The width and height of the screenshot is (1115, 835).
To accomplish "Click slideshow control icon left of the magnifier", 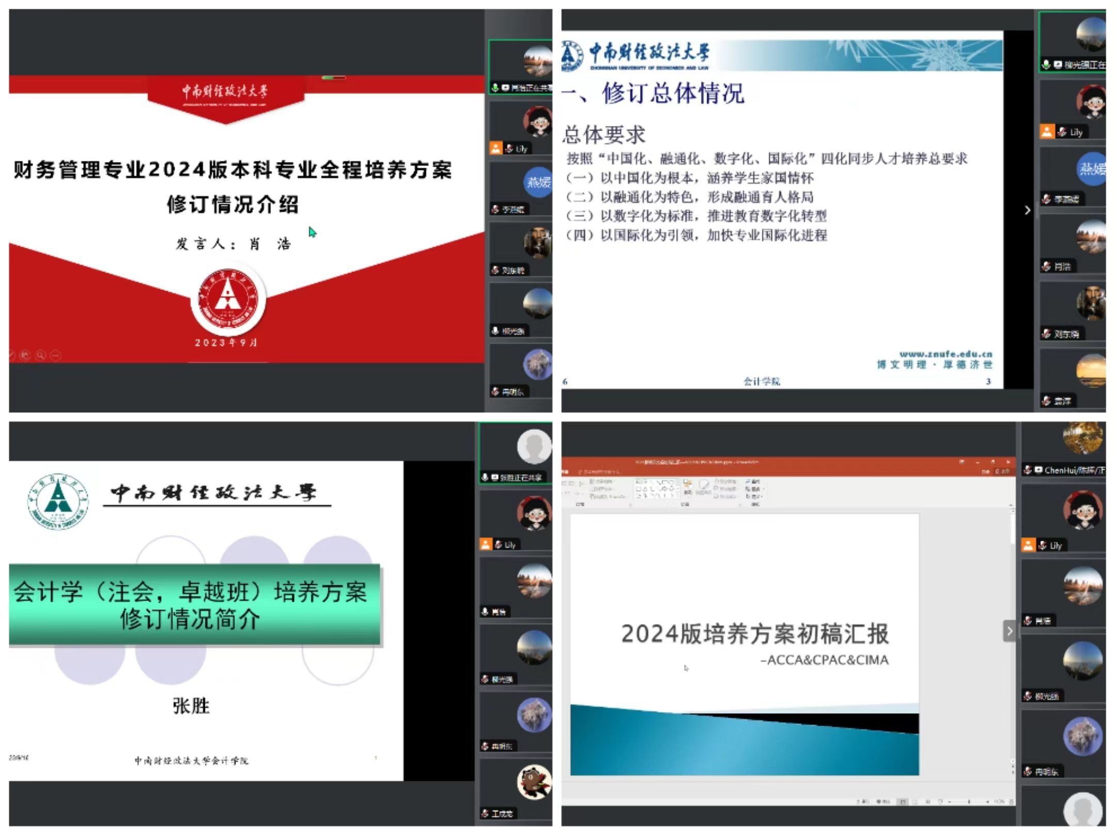I will tap(25, 355).
